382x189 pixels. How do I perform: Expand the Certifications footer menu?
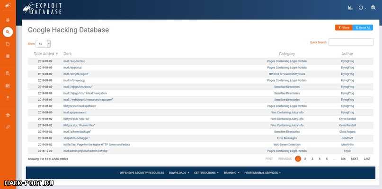[x=206, y=173]
